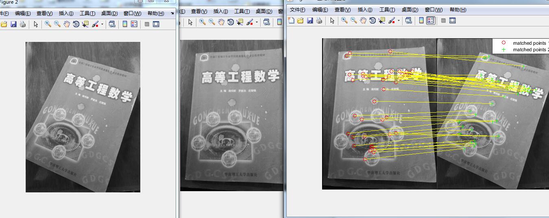
Task: Toggle Insert Legend in matched points window
Action: pyautogui.click(x=431, y=20)
